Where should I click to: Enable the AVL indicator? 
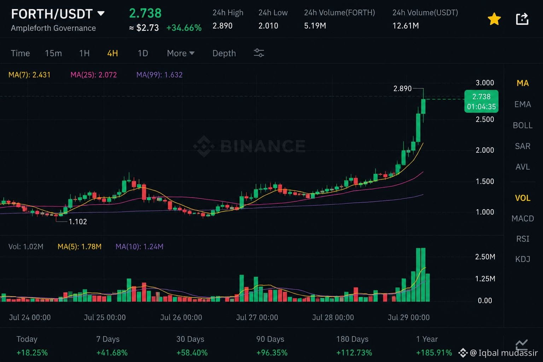(522, 167)
